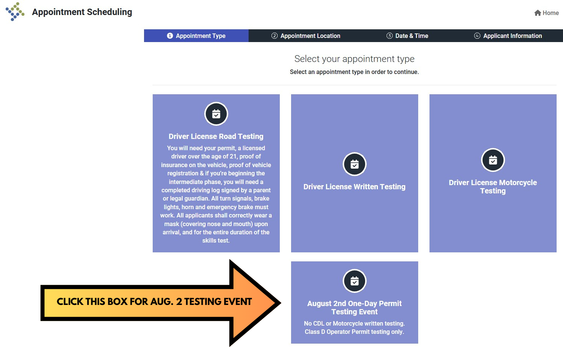Click the dotted logo beside Appointment Scheduling
The image size is (563, 347).
click(15, 12)
